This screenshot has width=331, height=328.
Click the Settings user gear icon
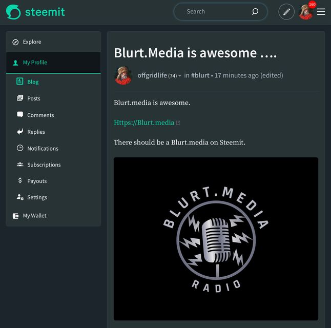[x=20, y=197]
